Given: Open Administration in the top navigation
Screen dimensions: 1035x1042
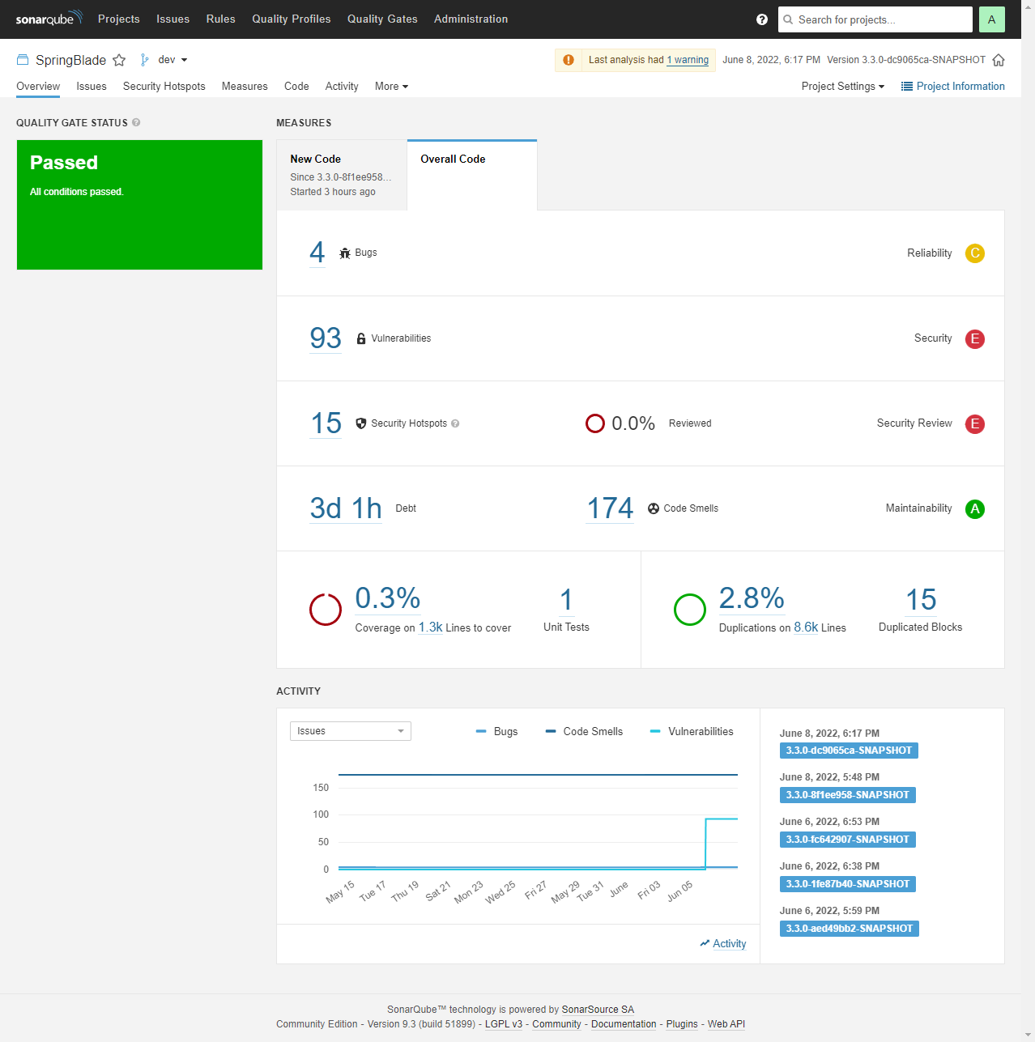Looking at the screenshot, I should click(x=471, y=19).
